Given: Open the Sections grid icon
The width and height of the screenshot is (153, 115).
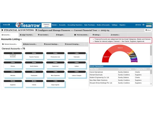Looking at the screenshot, I should coord(9,25).
